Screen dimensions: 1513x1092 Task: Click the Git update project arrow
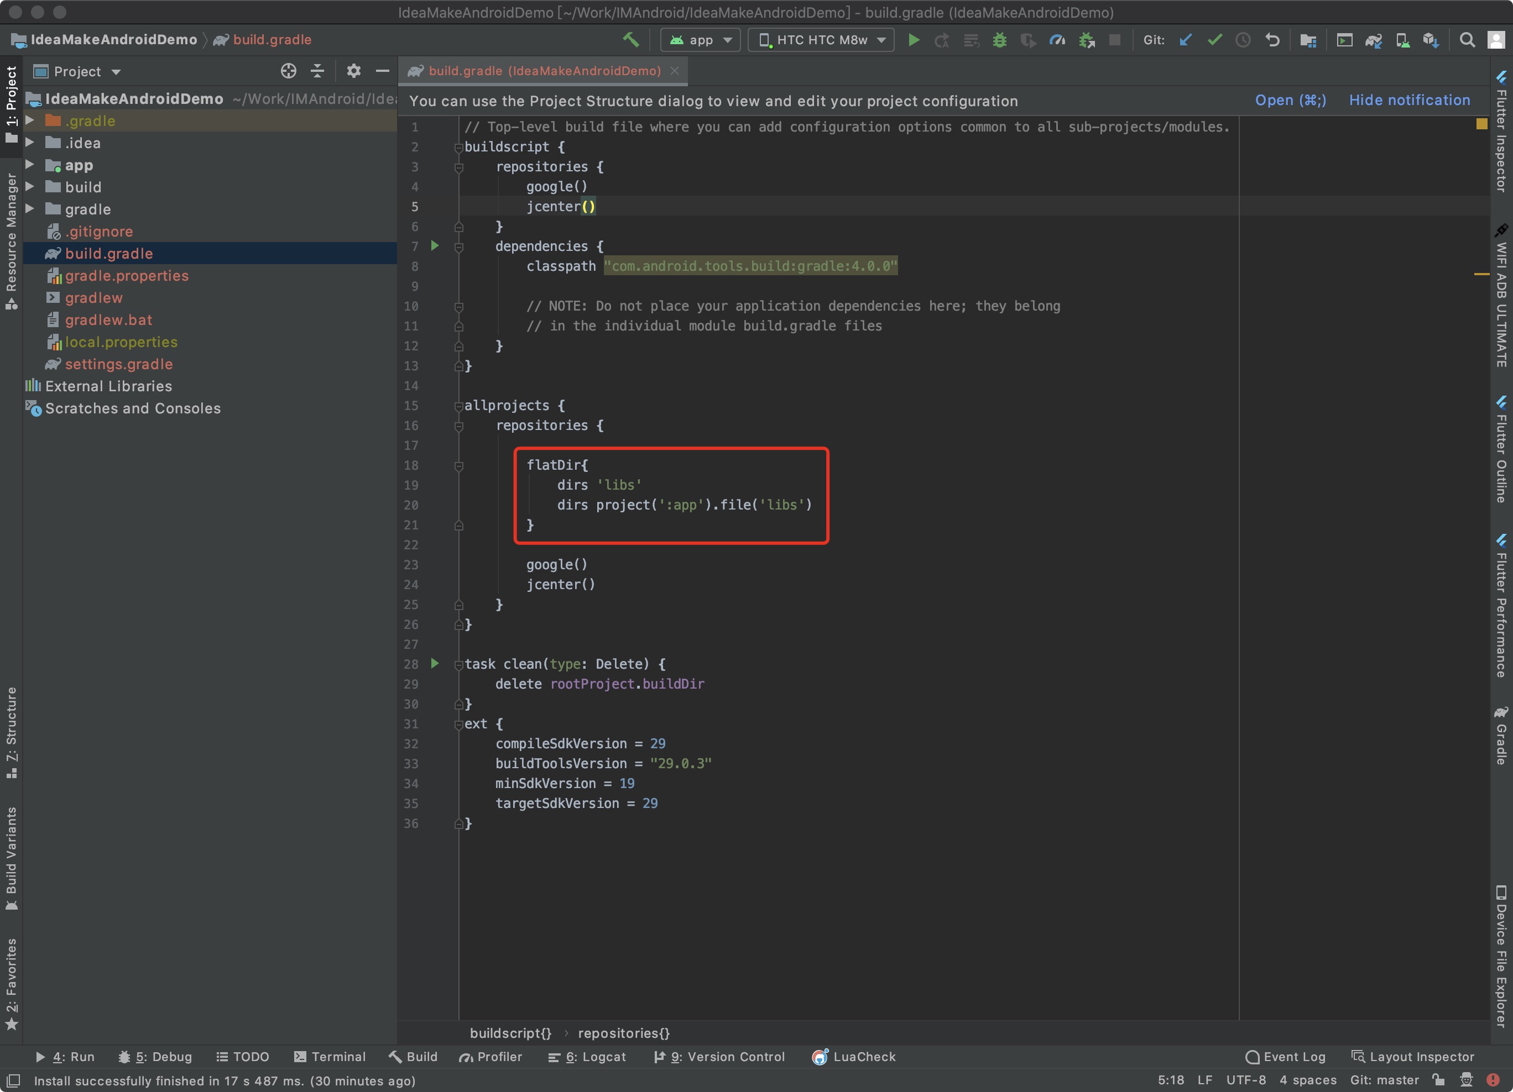click(x=1186, y=40)
